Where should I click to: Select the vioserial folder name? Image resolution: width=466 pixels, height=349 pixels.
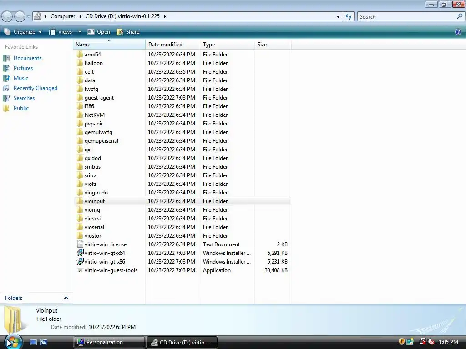(94, 227)
